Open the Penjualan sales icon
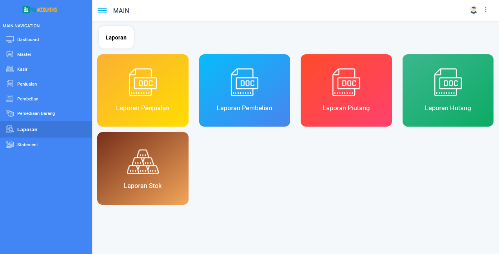The width and height of the screenshot is (499, 254). [9, 84]
